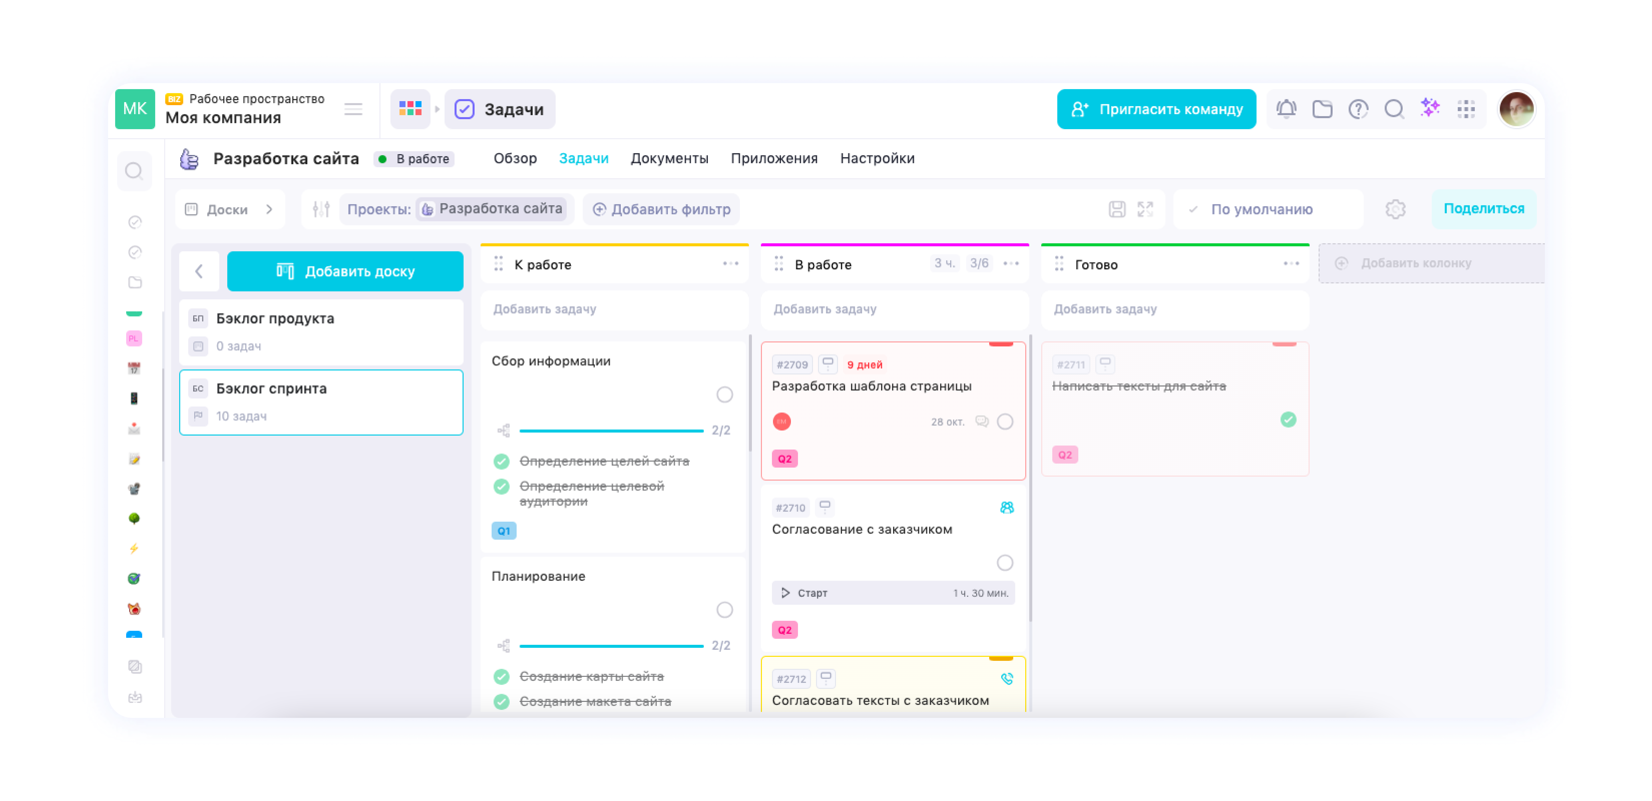
Task: Expand the 'Доски' breadcrumb chevron
Action: pos(269,209)
